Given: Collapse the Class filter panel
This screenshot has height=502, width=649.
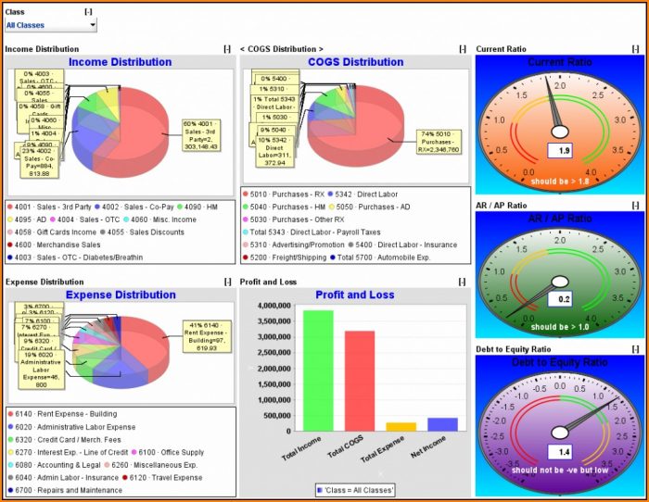Looking at the screenshot, I should pos(88,12).
